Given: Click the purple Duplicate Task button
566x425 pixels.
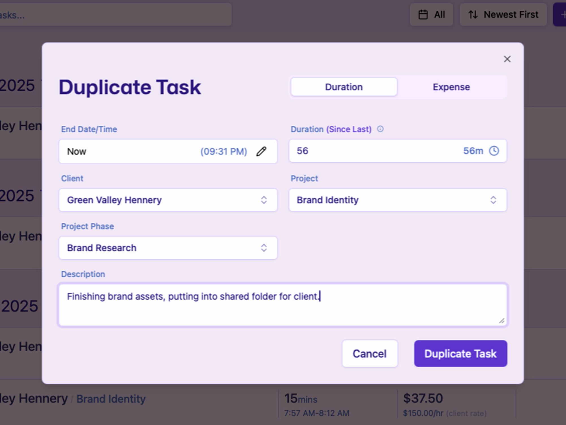Looking at the screenshot, I should tap(460, 354).
